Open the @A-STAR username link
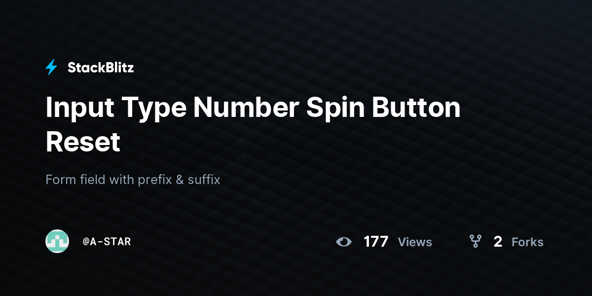Screen dimensions: 592x296 pos(107,242)
